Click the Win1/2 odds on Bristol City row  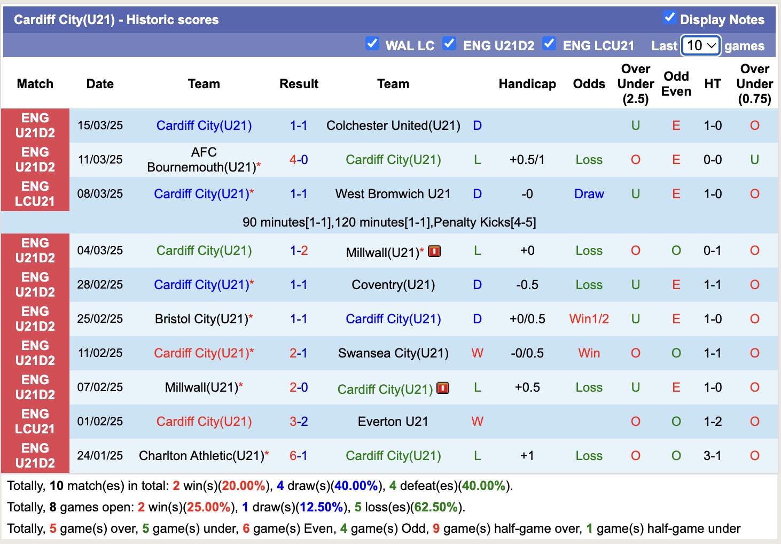point(589,318)
